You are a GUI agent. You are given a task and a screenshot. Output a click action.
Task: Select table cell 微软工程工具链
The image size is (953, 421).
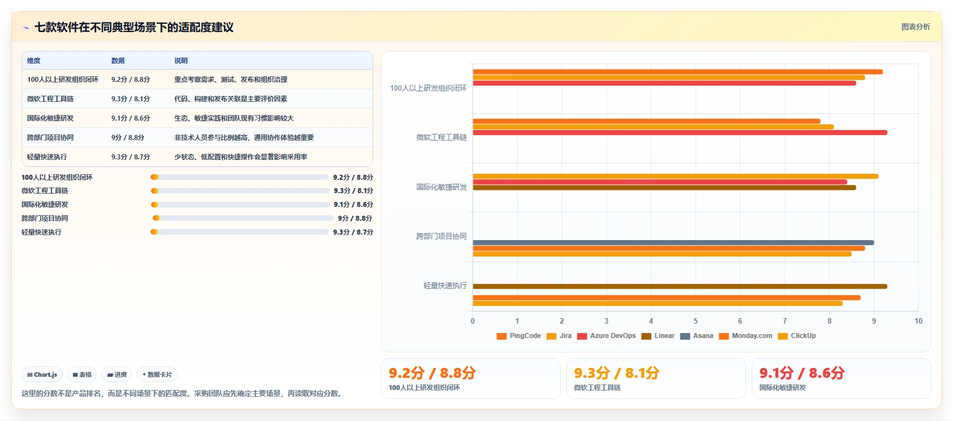(50, 99)
